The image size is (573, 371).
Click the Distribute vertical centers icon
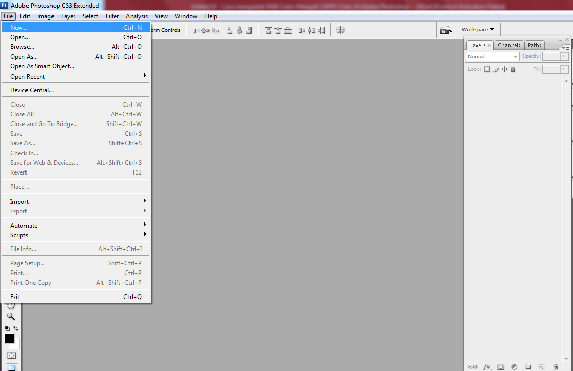[278, 31]
